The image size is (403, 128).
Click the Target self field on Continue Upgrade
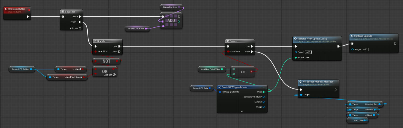coord(365,49)
